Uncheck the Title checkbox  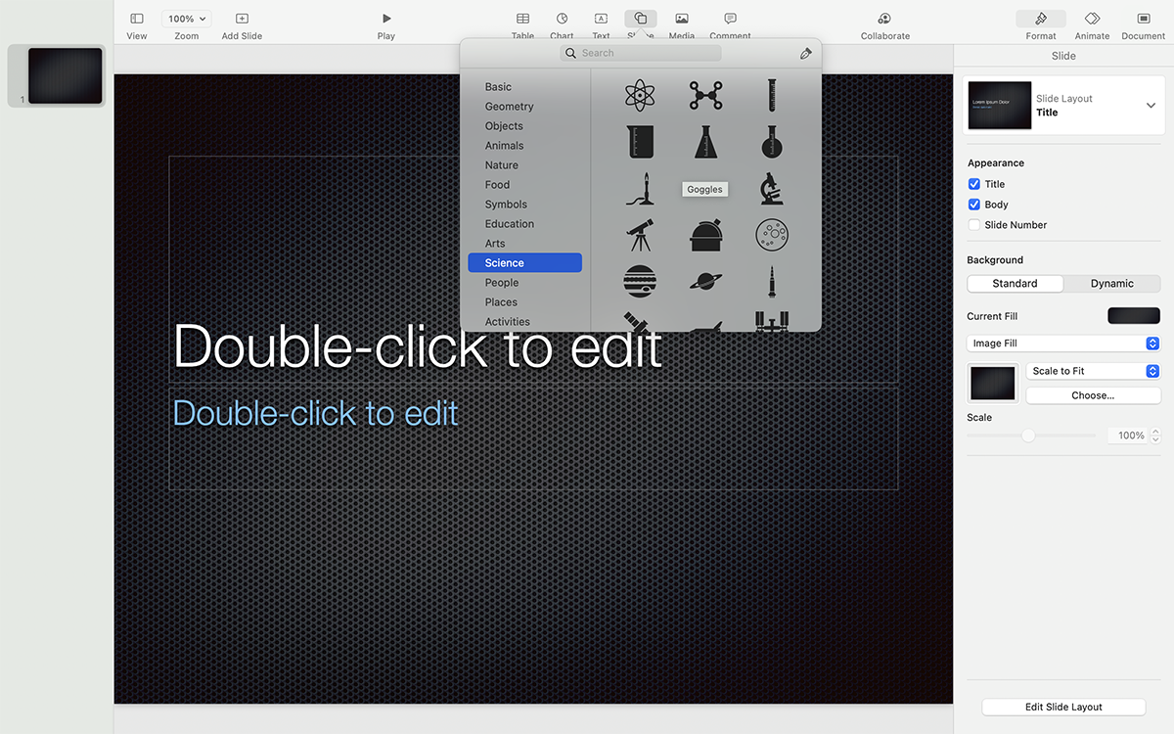pos(974,184)
